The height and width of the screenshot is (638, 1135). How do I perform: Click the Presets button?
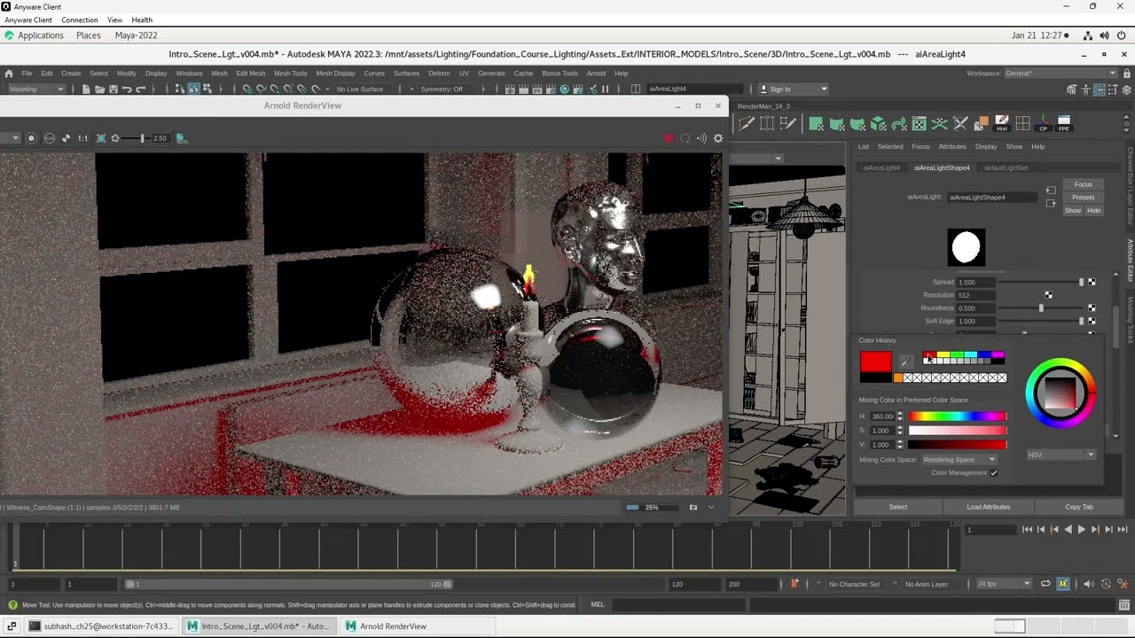[1083, 198]
